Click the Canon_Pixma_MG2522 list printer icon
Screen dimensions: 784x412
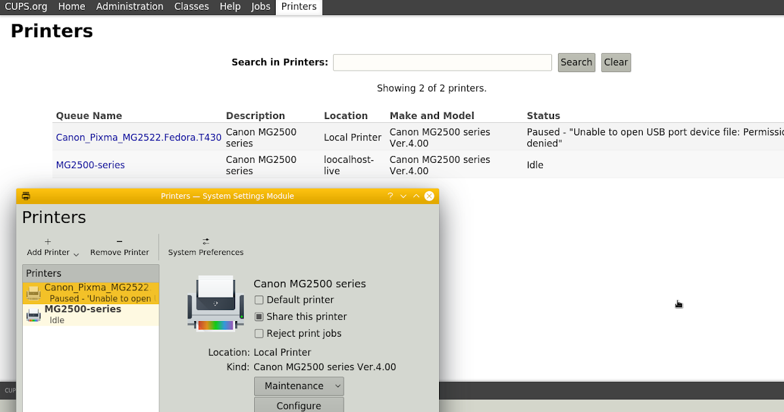[33, 294]
